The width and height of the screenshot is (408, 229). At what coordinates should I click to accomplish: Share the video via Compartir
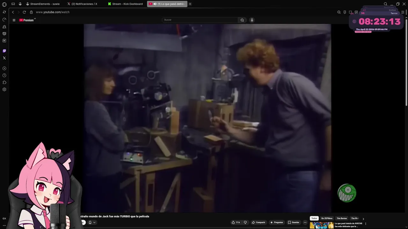[x=259, y=222]
